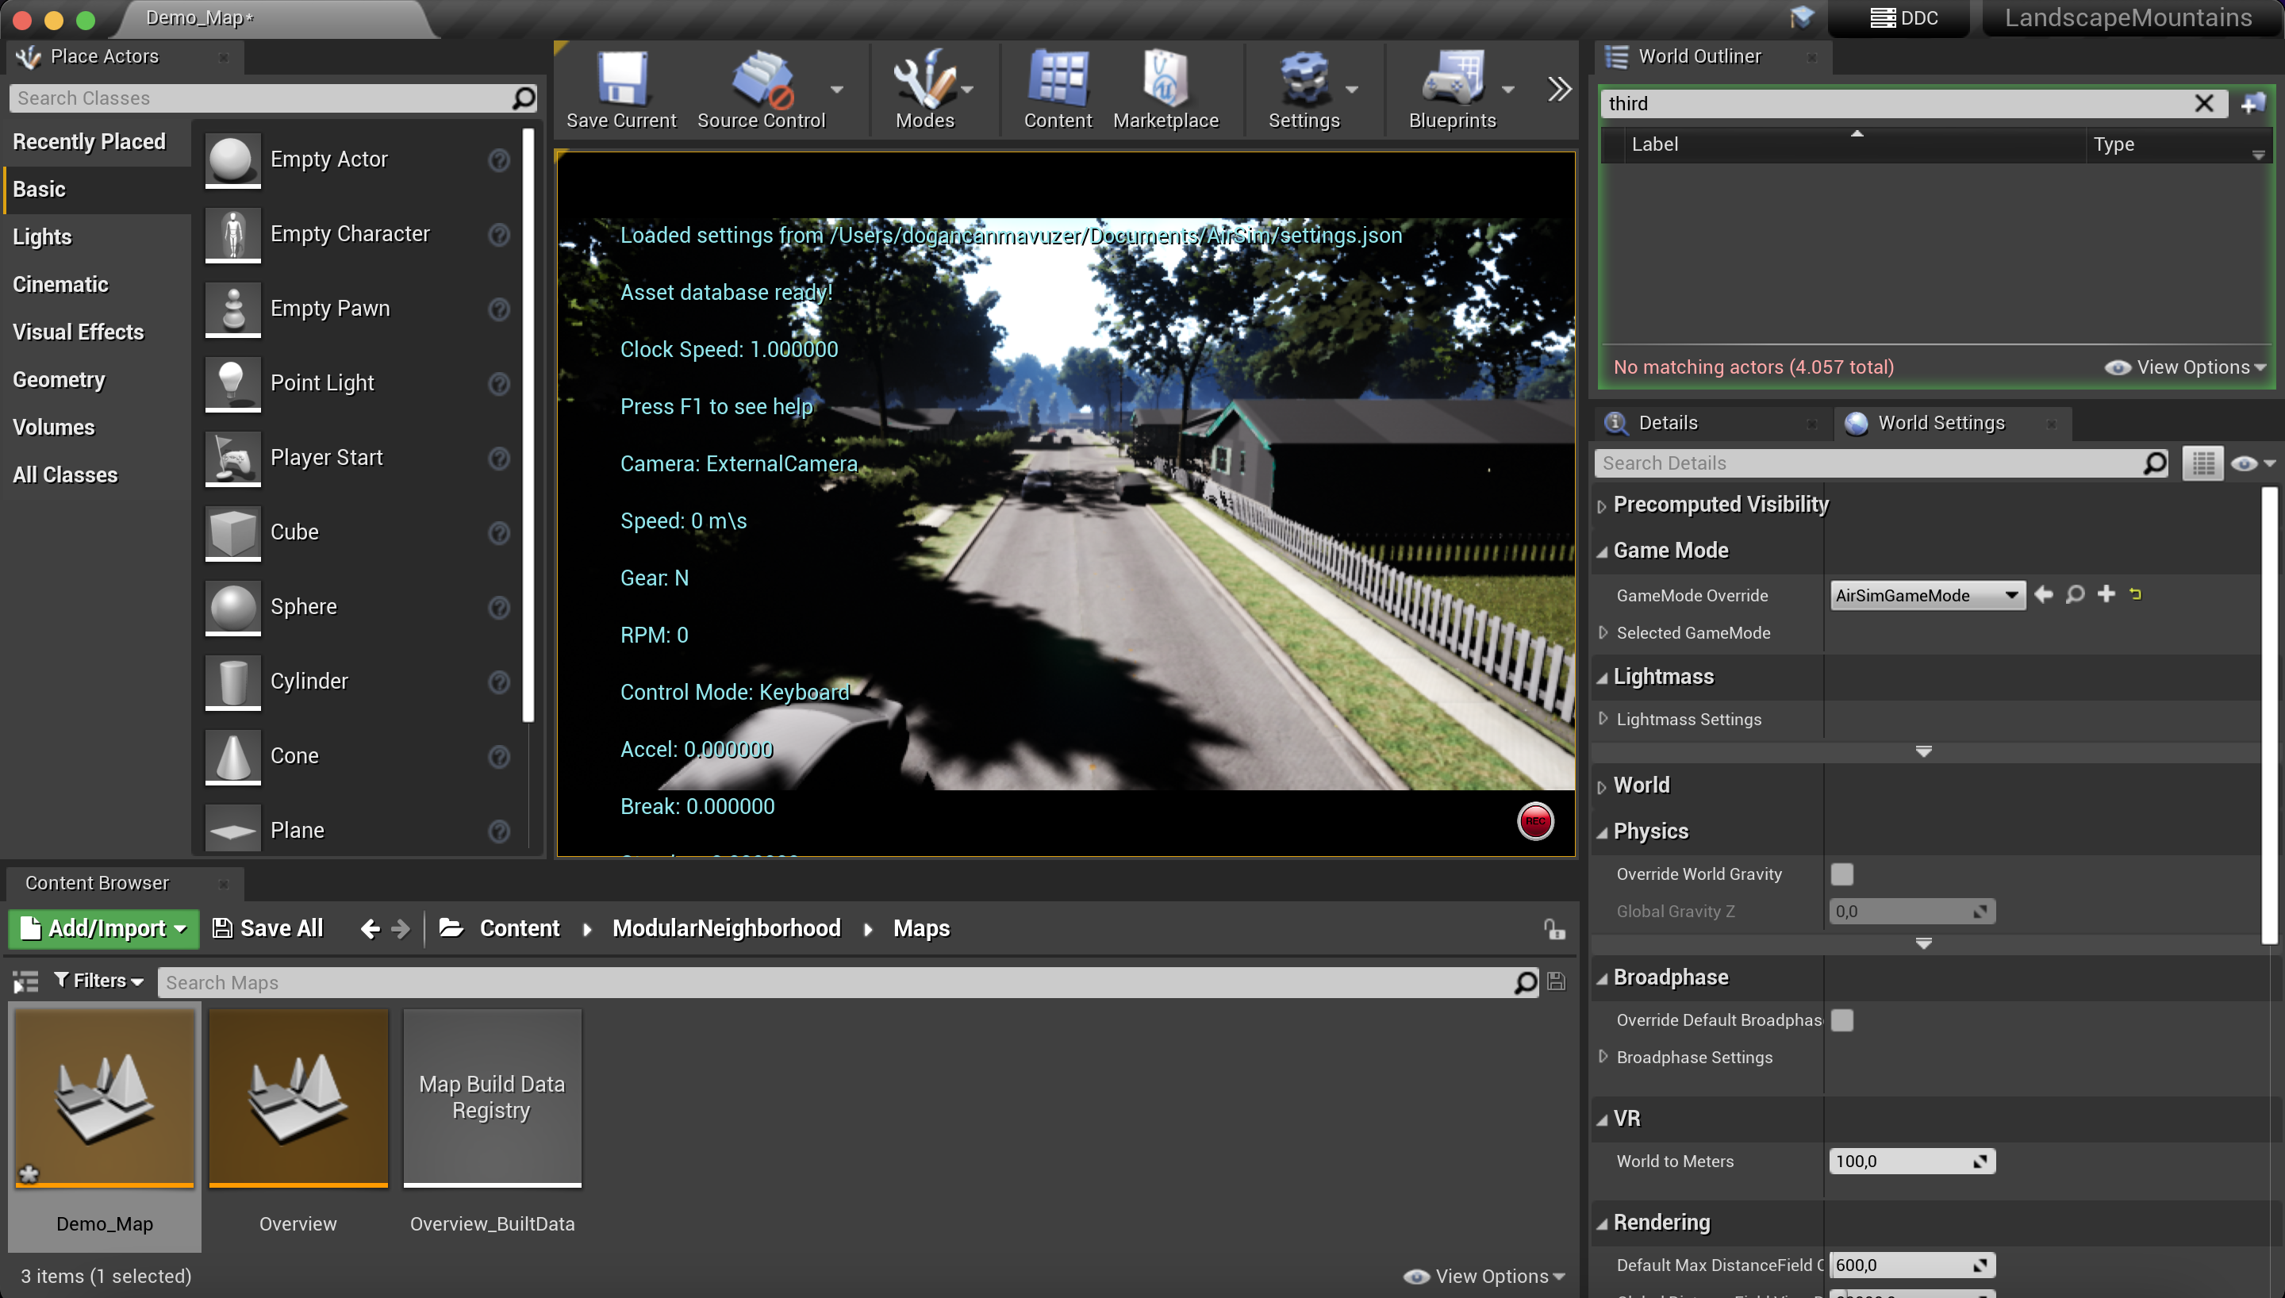2285x1298 pixels.
Task: Click the help icon next to Empty Actor
Action: pos(499,159)
